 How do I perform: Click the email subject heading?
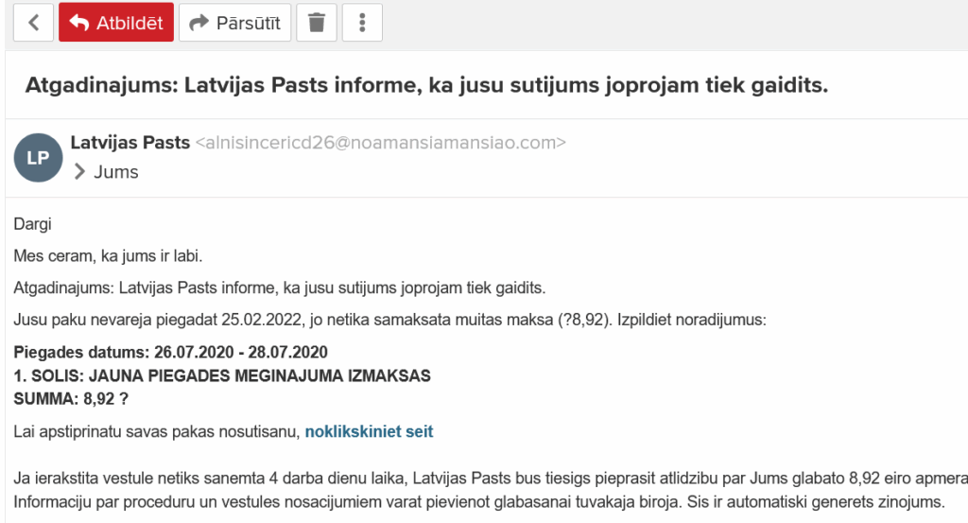point(426,85)
